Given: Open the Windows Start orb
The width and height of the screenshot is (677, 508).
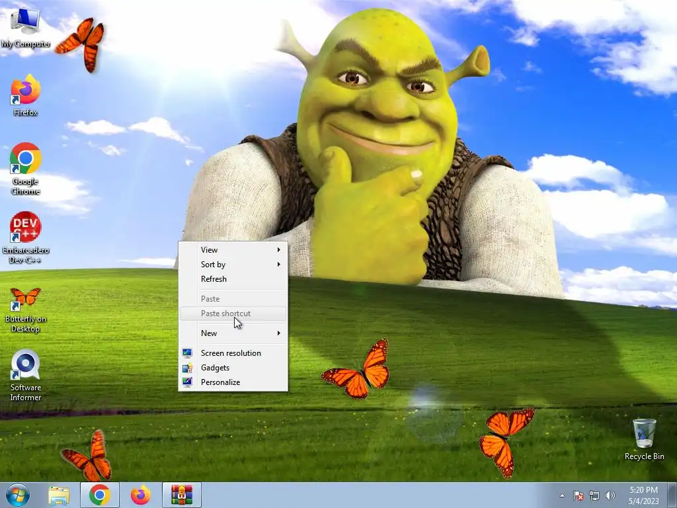Looking at the screenshot, I should [18, 495].
